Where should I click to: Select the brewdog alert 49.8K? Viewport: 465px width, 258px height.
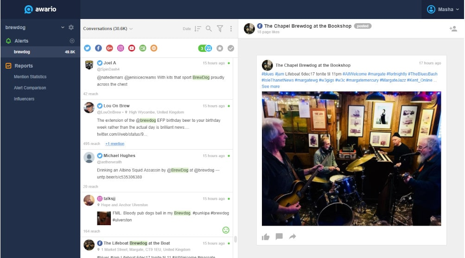coord(40,52)
